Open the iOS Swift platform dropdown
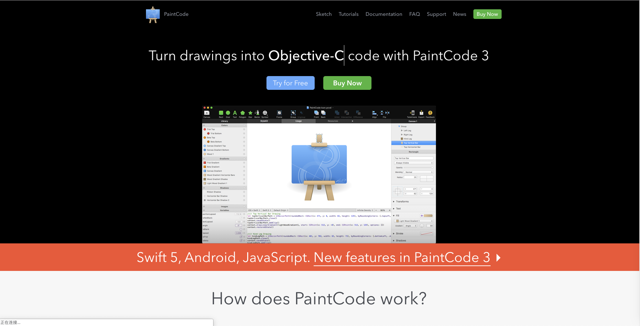 point(254,210)
